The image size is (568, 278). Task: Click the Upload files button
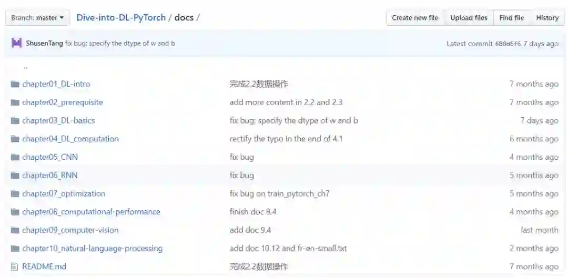pyautogui.click(x=469, y=18)
